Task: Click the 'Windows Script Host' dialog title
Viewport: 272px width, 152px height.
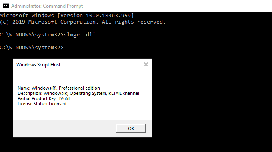Action: 38,65
